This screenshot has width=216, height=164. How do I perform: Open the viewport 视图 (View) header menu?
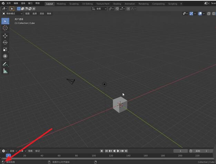coord(27,14)
